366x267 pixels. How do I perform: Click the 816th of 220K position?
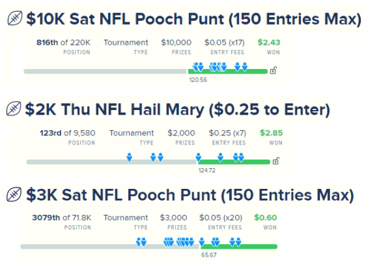click(63, 42)
